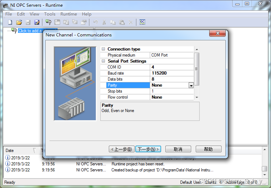Click the 取消 cancel button
The image size is (271, 188).
coord(178,149)
